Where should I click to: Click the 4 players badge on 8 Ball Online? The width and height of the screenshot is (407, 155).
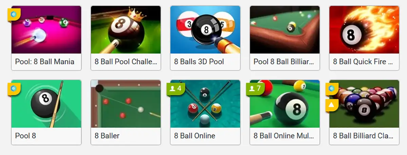point(176,89)
